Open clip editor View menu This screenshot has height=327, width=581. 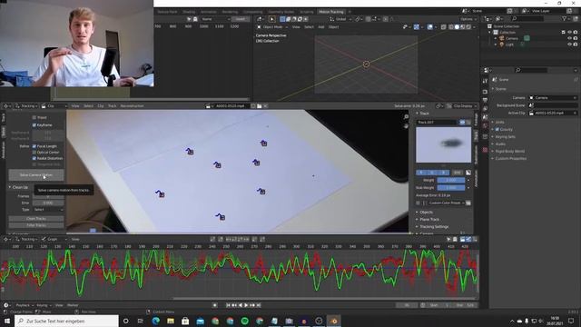coord(75,106)
